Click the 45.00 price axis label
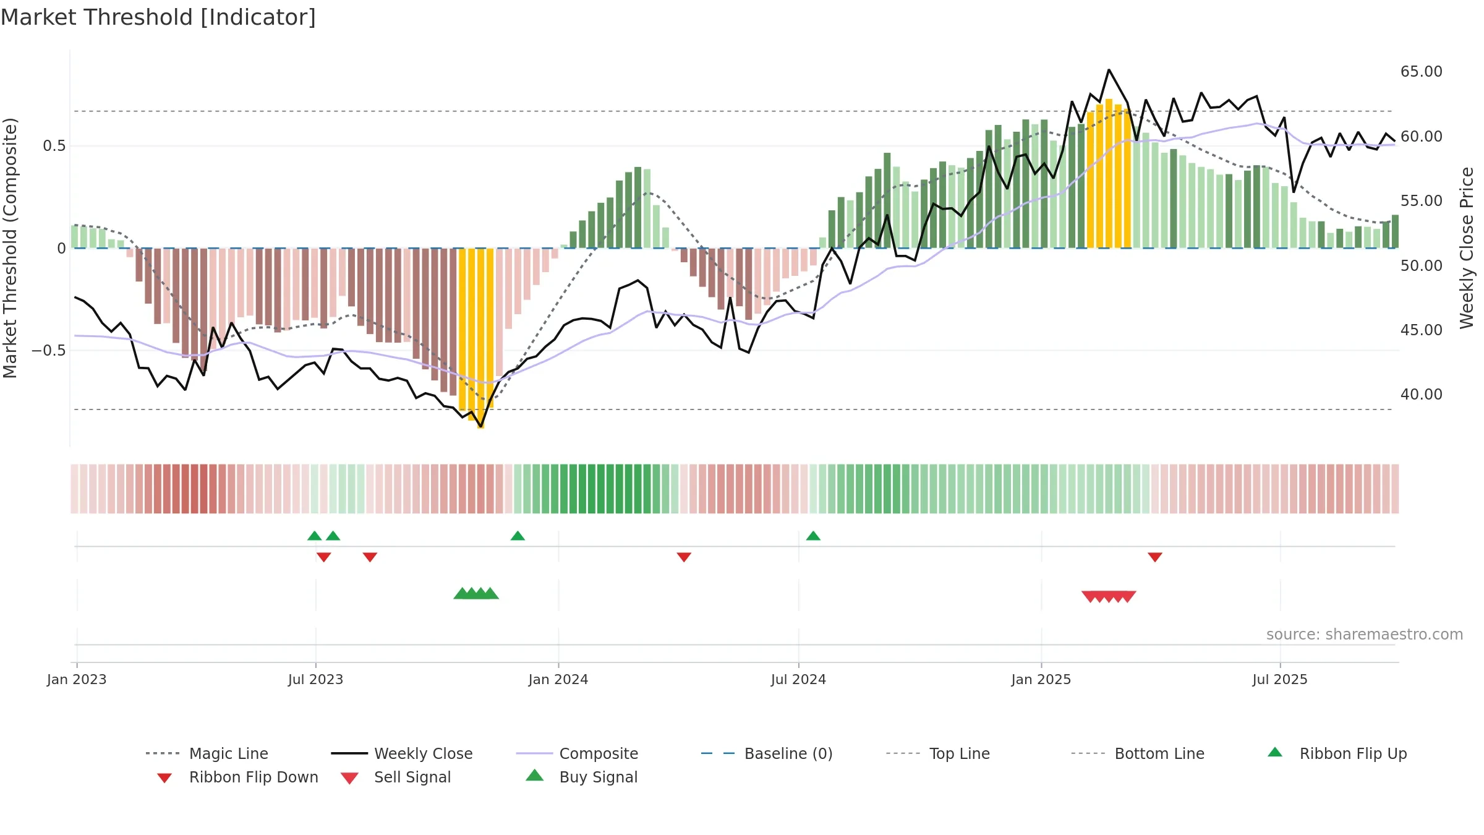The width and height of the screenshot is (1484, 835). point(1422,330)
